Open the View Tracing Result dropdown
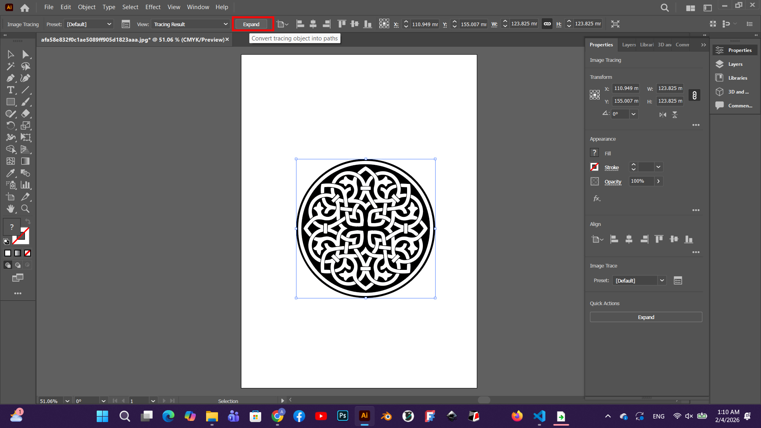The width and height of the screenshot is (761, 428). coord(191,24)
